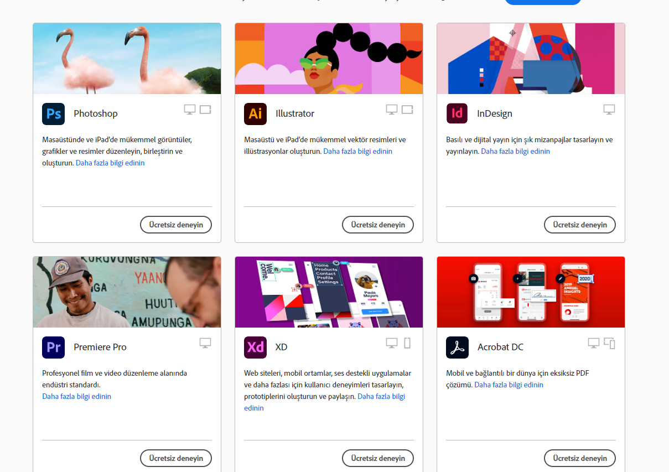This screenshot has height=472, width=669.
Task: Click the partially visible blue button at top
Action: coord(543,2)
